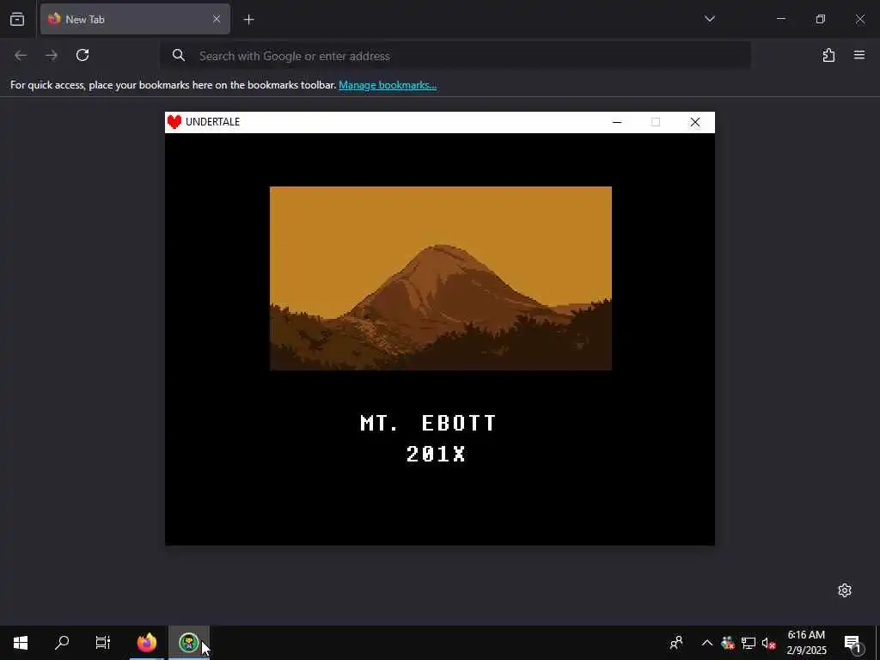Open the Firefox extensions puzzle icon

pyautogui.click(x=828, y=55)
